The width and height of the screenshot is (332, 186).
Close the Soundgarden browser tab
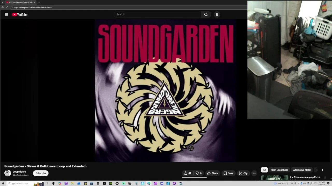tap(34, 2)
